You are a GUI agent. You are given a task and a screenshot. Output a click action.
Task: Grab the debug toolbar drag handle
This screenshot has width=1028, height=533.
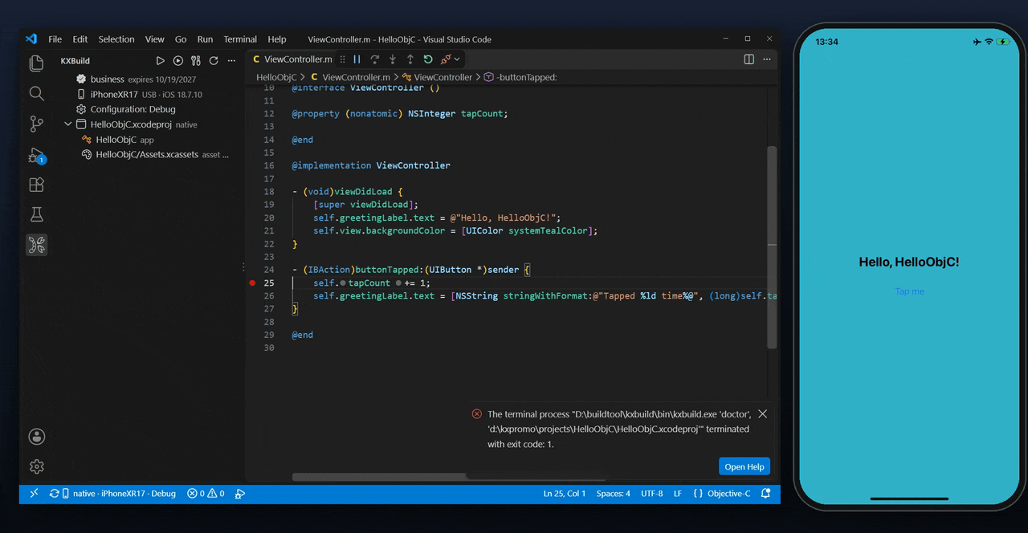pos(343,59)
